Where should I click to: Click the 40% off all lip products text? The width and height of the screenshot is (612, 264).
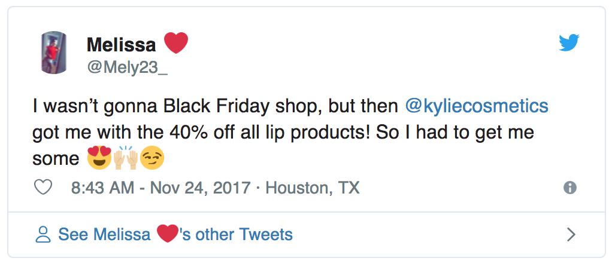(269, 133)
